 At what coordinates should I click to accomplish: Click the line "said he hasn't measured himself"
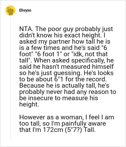pyautogui.click(x=66, y=67)
